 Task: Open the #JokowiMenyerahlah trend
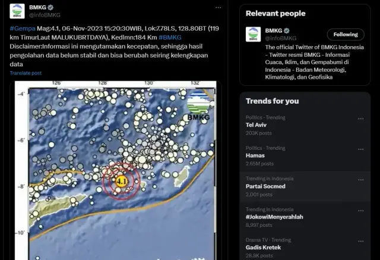(305, 217)
